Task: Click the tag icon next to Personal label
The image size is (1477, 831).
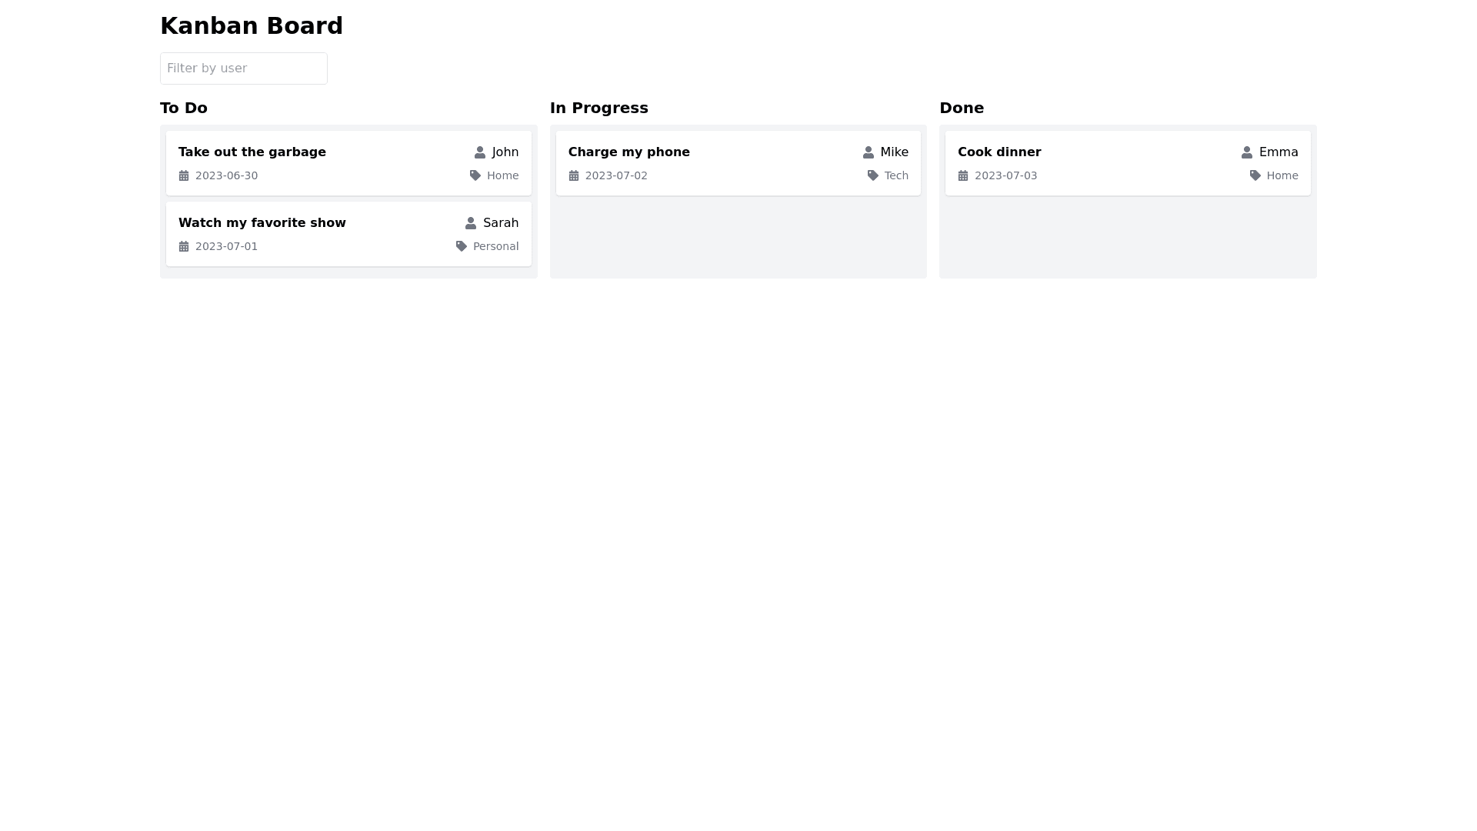Action: click(x=461, y=246)
